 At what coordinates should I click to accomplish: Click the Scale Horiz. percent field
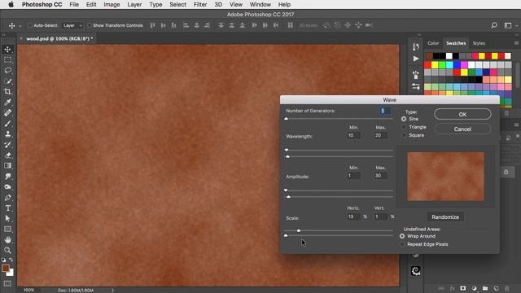[353, 216]
